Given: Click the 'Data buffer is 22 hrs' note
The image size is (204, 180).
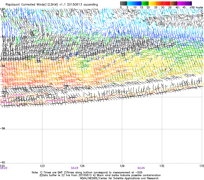Looking at the screenshot, I should pyautogui.click(x=100, y=175).
